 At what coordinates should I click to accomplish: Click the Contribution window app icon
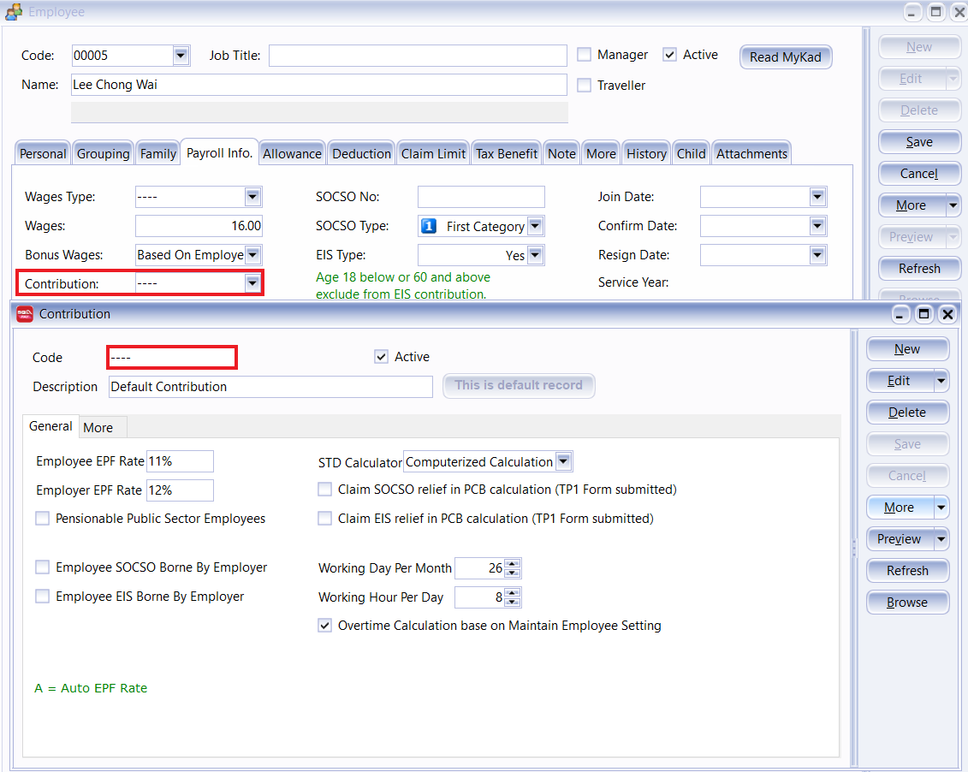pyautogui.click(x=25, y=314)
